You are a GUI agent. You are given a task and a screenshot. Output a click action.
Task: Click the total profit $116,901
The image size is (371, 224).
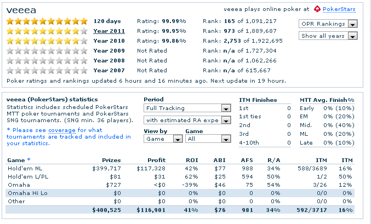[x=151, y=210]
